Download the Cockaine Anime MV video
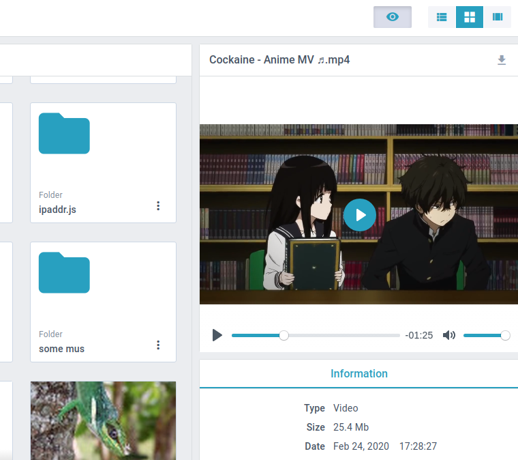This screenshot has width=518, height=460. [x=502, y=60]
